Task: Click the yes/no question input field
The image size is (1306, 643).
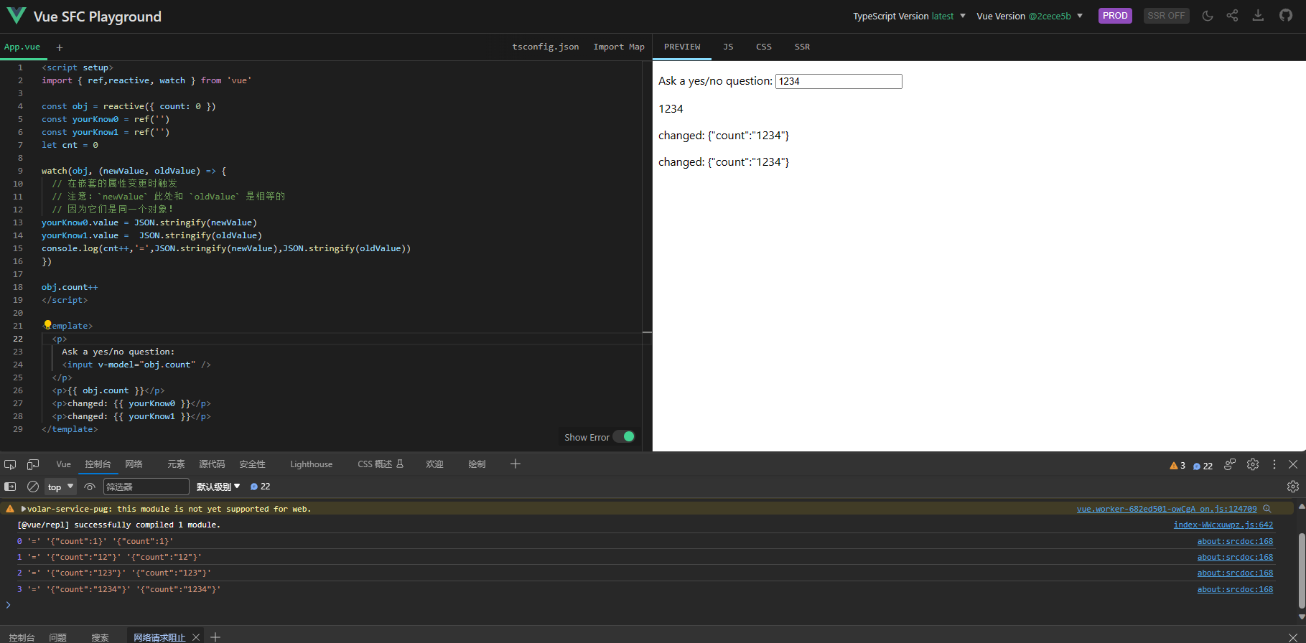Action: point(839,81)
